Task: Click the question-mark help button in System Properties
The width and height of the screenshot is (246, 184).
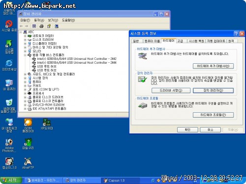Action: click(x=236, y=34)
